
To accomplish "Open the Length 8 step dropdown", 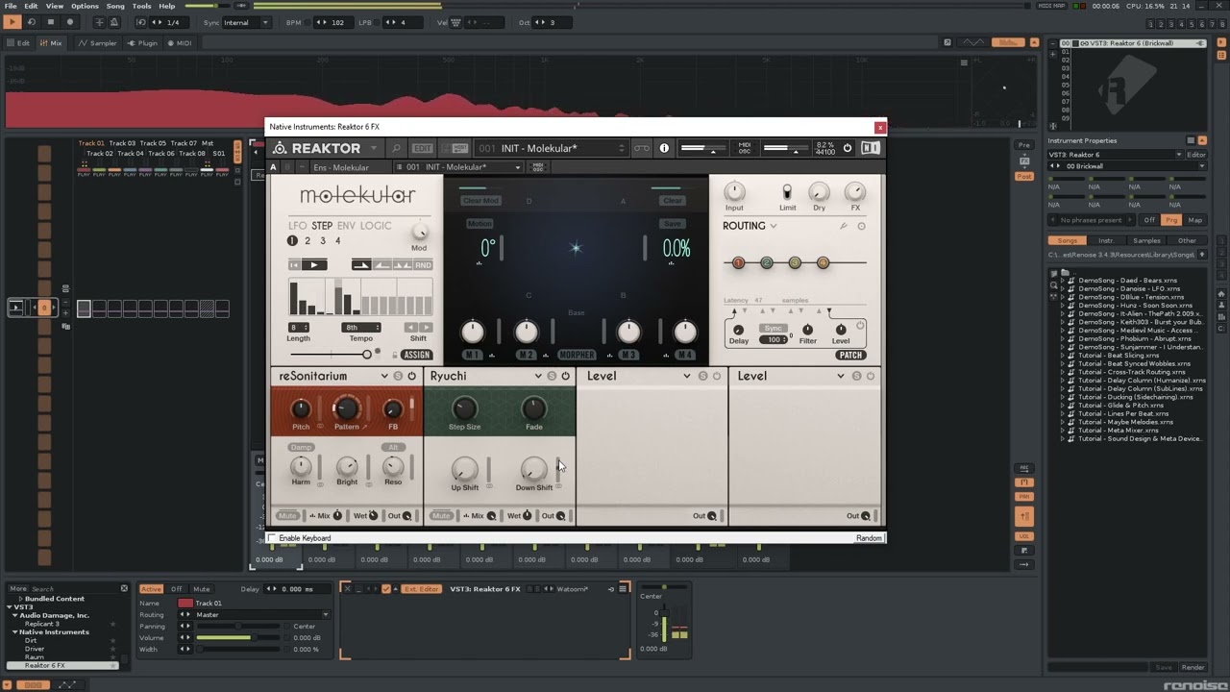I will click(x=299, y=328).
